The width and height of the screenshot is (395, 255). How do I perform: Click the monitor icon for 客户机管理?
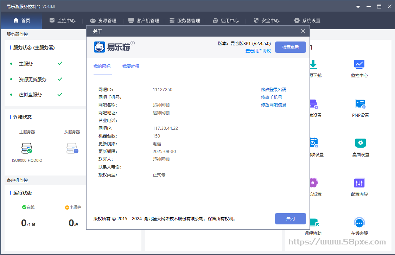131,20
